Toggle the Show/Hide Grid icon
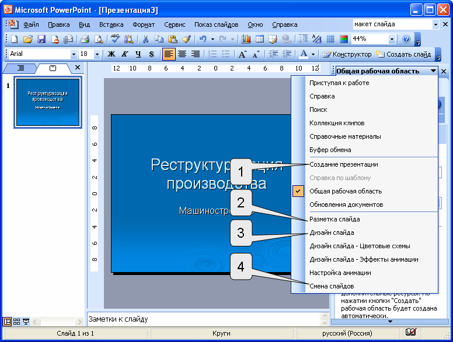453x342 pixels. pyautogui.click(x=330, y=39)
